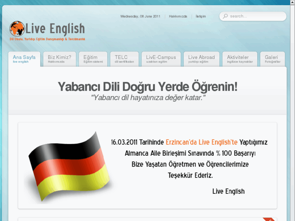The image size is (295, 221).
Task: Focus the search input field
Action: [253, 16]
